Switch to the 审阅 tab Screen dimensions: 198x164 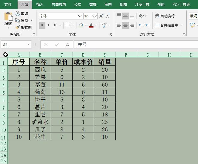[x=108, y=4]
